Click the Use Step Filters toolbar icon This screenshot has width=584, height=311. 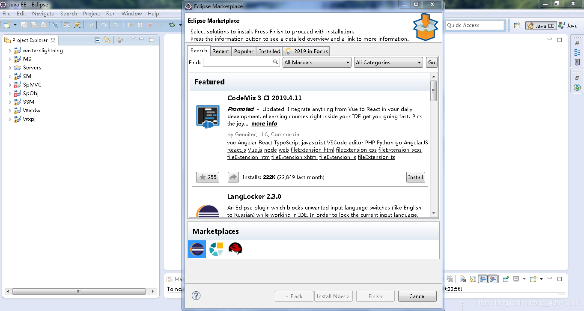tap(77, 25)
